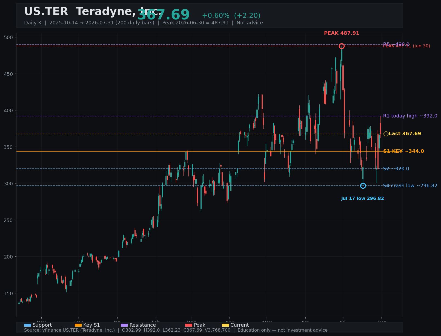This screenshot has width=441, height=336.
Task: Click the "S2 ~320.0" support label
Action: pos(396,169)
